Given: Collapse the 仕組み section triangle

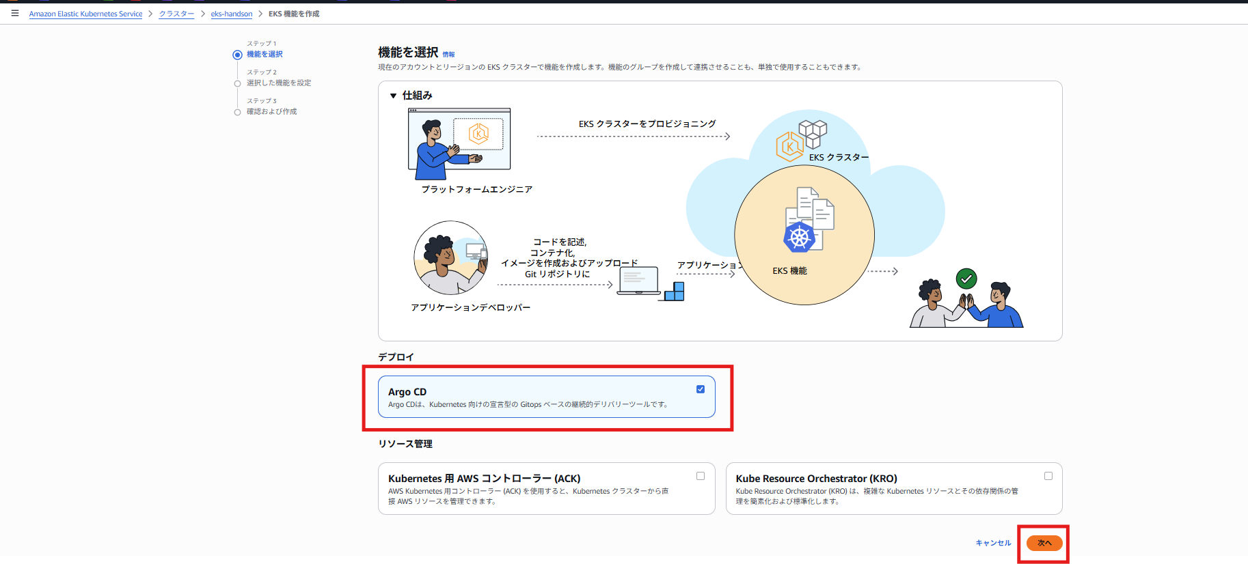Looking at the screenshot, I should tap(394, 96).
